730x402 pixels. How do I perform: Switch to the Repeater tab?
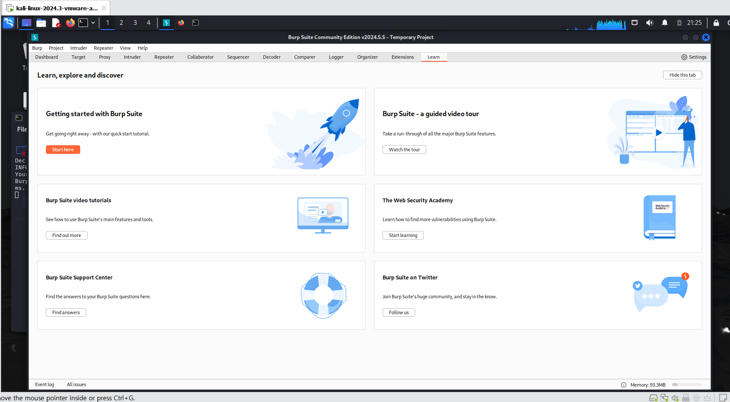click(164, 57)
